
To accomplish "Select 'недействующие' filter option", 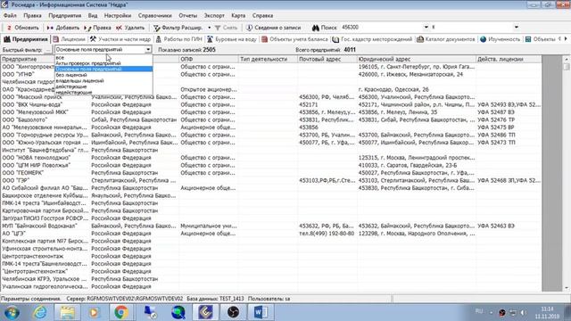I will (x=103, y=93).
